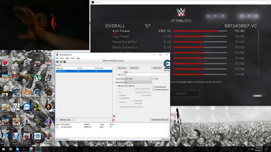Open the Uplay desktop icon
Image resolution: width=271 pixels, height=152 pixels.
coord(37,136)
